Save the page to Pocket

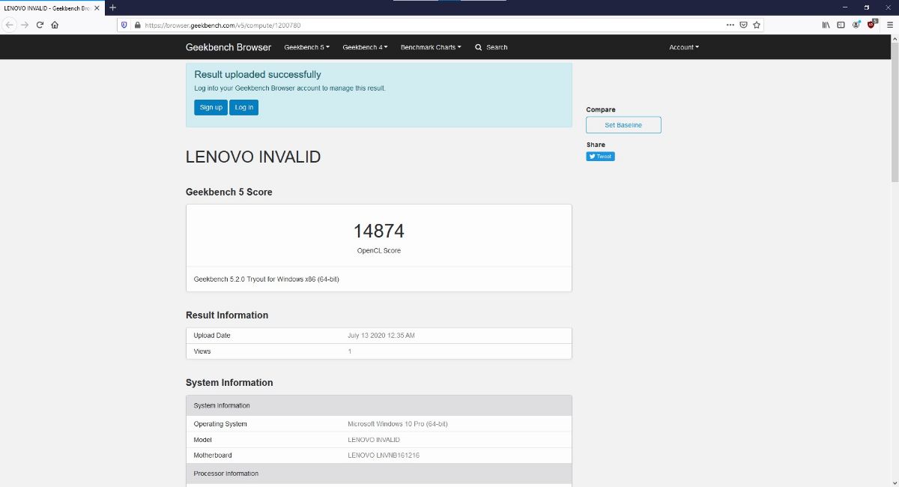(743, 25)
